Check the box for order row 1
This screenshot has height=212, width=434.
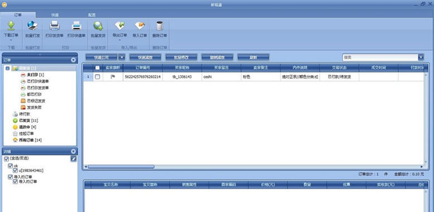coord(98,77)
